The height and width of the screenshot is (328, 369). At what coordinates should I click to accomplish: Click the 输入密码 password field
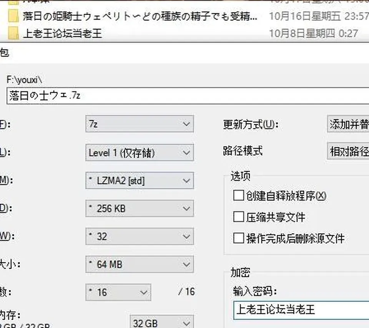(x=301, y=310)
